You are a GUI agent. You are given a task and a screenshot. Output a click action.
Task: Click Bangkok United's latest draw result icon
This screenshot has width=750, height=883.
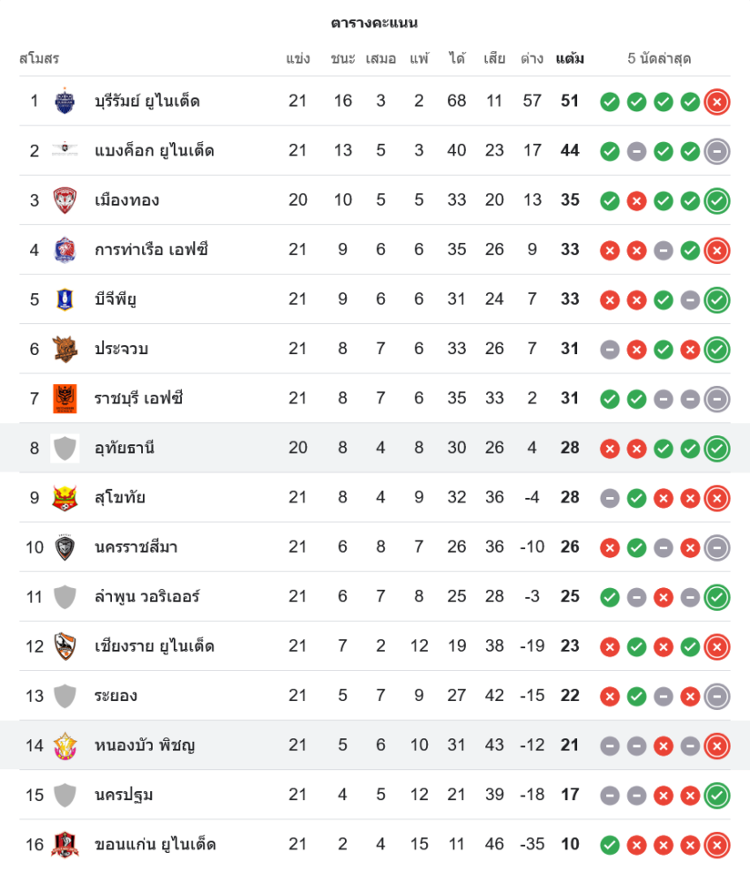[716, 152]
